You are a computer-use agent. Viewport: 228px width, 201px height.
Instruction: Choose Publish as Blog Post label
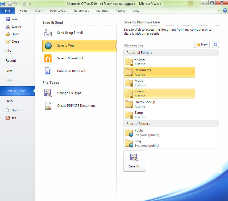tap(71, 71)
